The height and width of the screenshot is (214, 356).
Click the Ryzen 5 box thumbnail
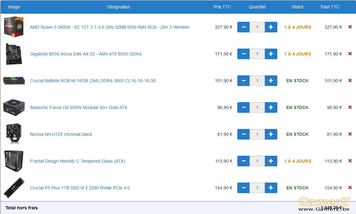(x=14, y=27)
